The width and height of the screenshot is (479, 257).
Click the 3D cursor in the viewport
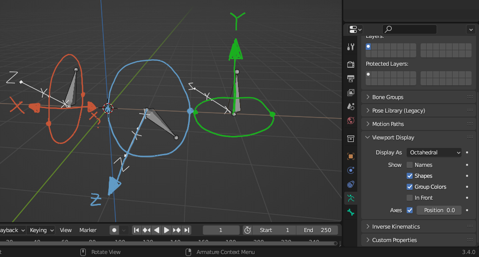pos(108,108)
